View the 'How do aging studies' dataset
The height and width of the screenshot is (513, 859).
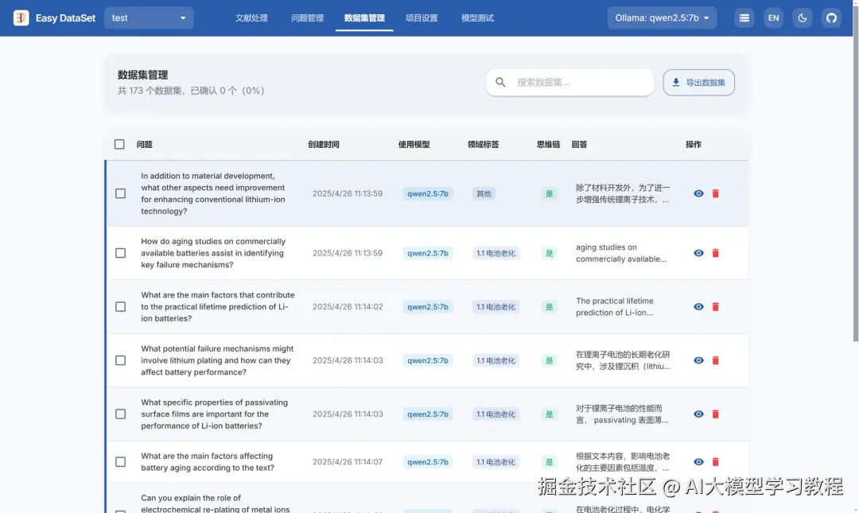point(698,253)
